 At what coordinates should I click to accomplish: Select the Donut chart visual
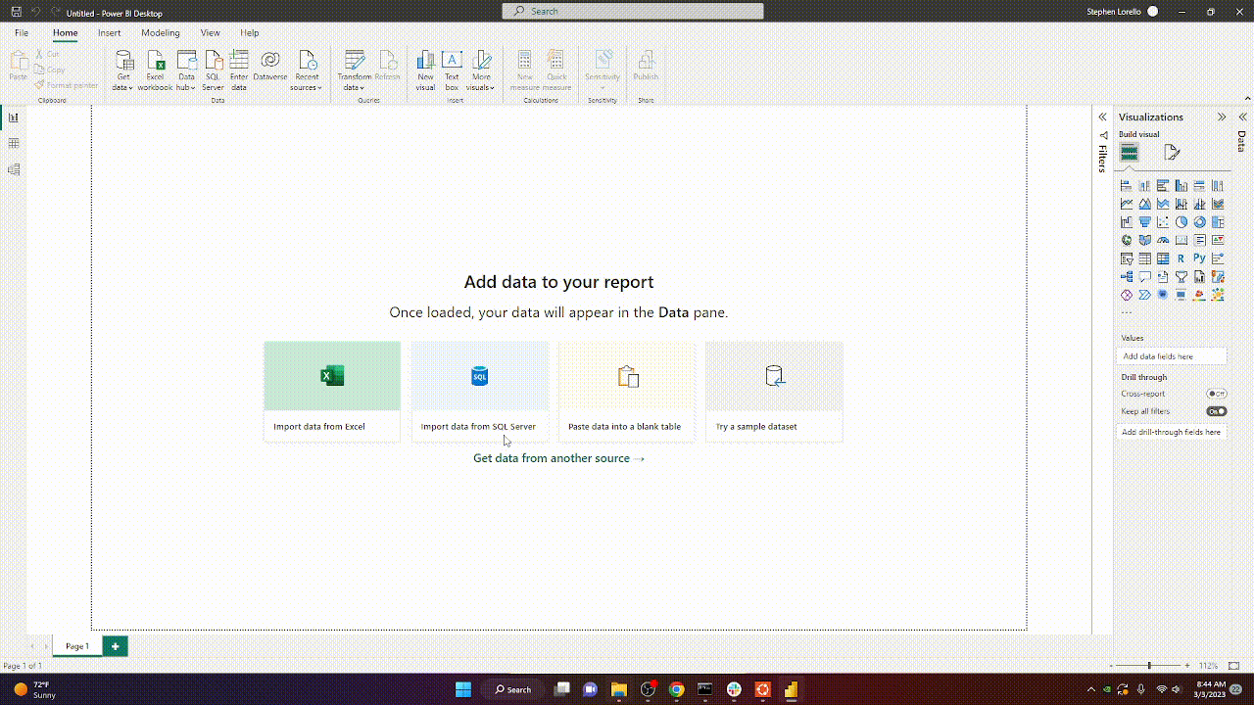coord(1200,222)
